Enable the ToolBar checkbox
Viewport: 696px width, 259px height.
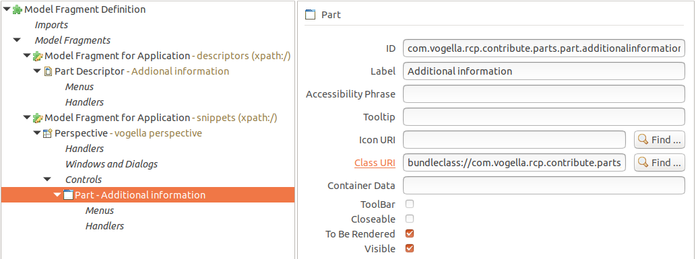410,204
